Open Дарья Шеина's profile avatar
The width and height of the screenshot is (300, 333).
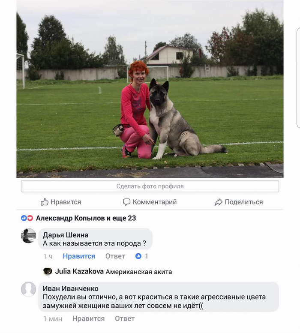tap(28, 236)
